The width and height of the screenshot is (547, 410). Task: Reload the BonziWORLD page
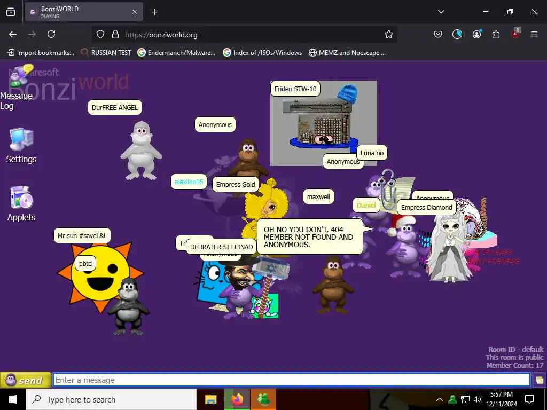coord(51,35)
